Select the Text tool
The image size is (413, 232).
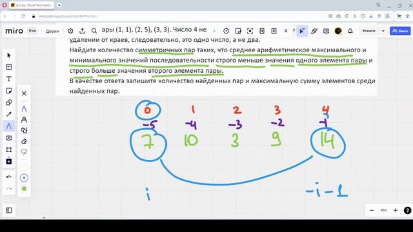point(9,79)
